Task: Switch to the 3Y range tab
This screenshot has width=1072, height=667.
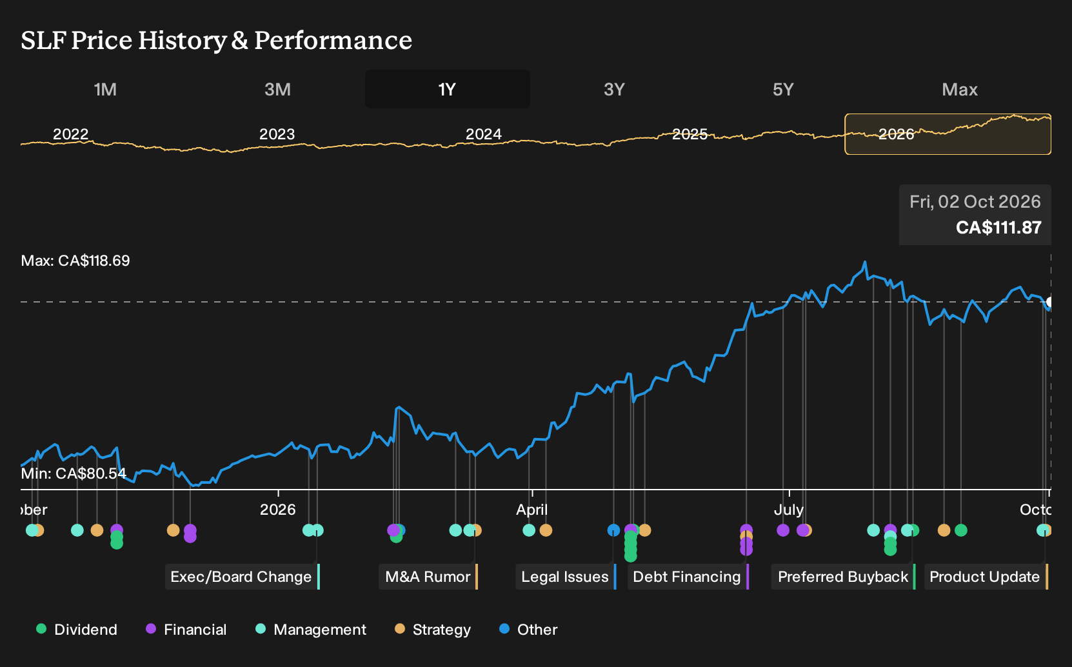Action: click(x=614, y=89)
